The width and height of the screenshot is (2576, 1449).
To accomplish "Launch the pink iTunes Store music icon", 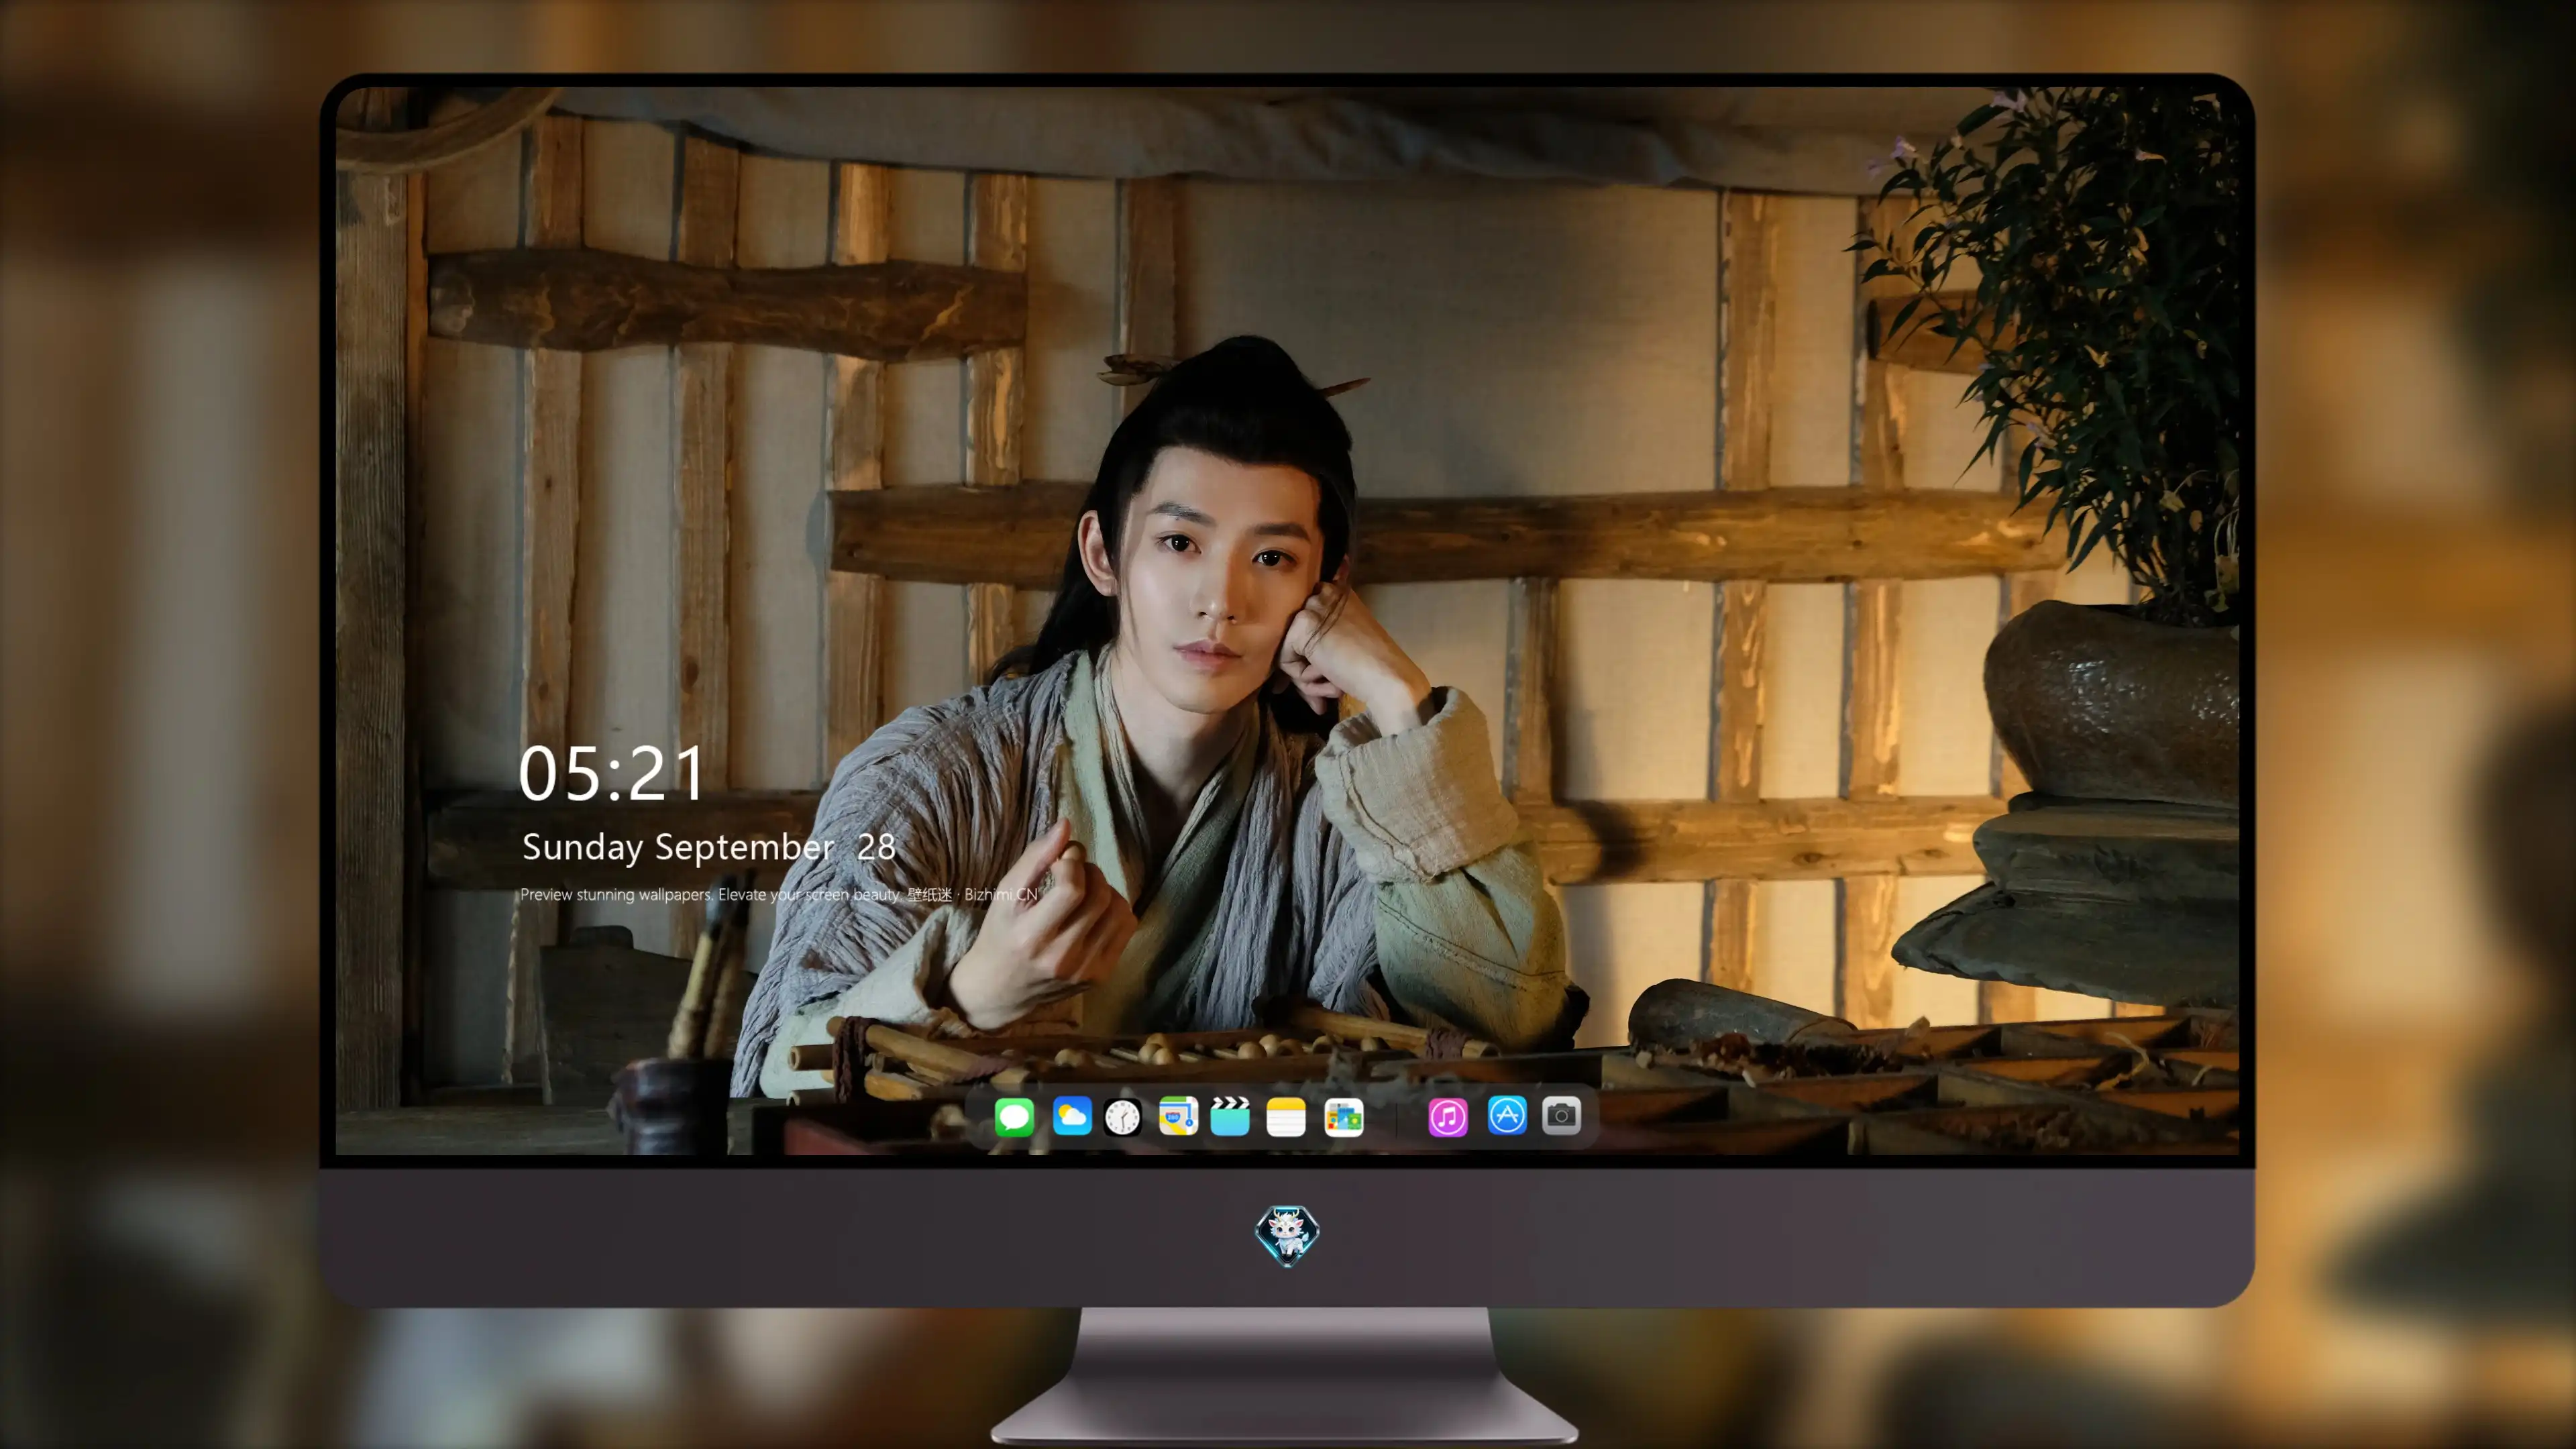I will [x=1448, y=1116].
